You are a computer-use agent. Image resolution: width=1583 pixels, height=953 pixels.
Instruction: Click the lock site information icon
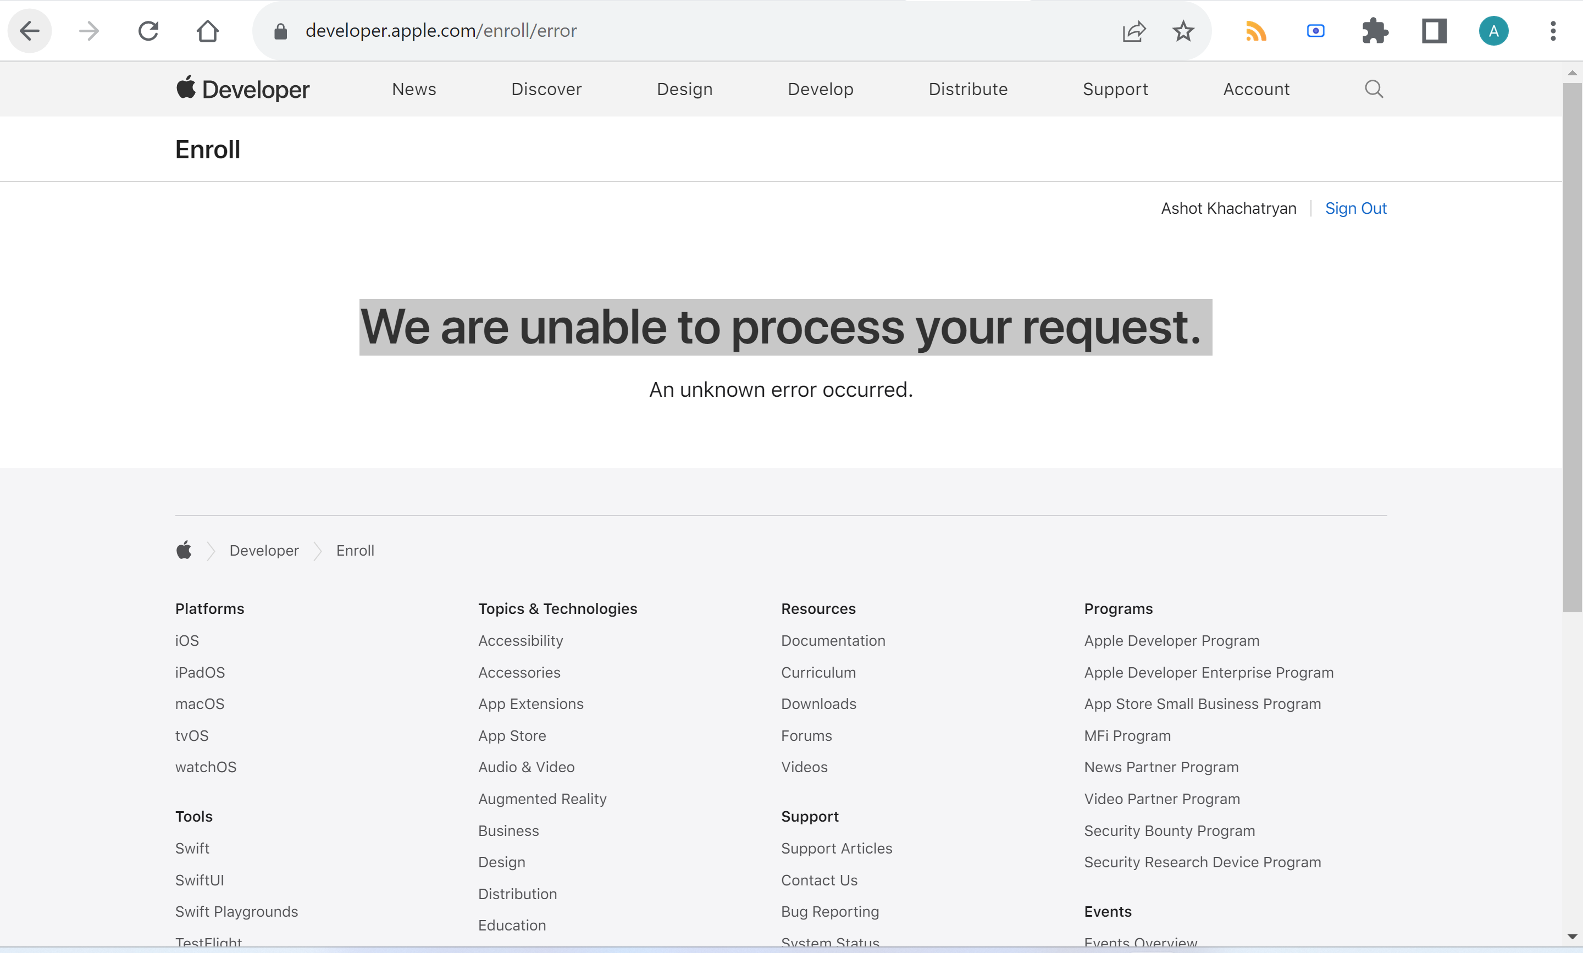coord(281,31)
